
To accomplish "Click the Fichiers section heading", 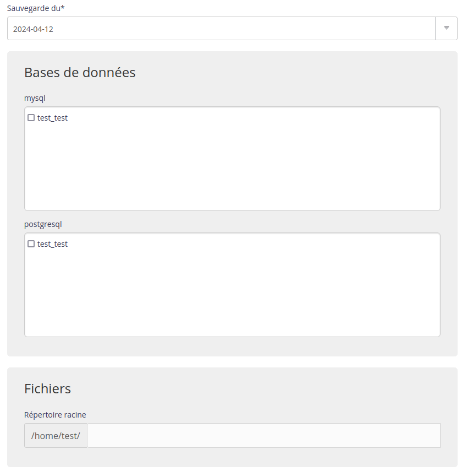I will pos(47,389).
